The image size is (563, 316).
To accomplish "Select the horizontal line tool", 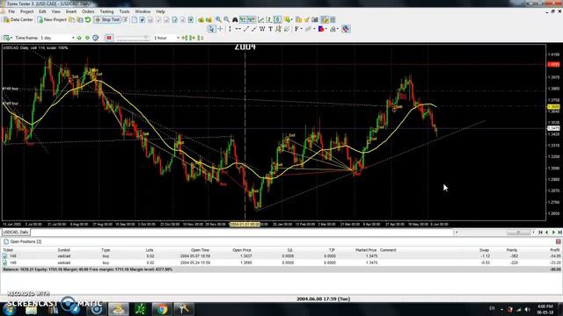I will pyautogui.click(x=238, y=29).
